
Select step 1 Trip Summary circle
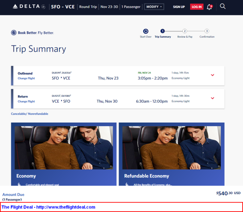coord(162,31)
